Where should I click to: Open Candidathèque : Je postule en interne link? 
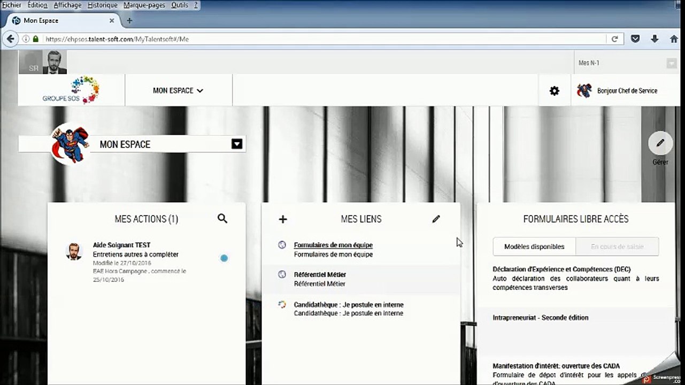tap(349, 305)
